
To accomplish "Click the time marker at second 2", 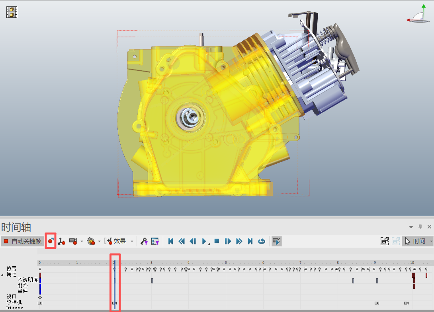I will tap(114, 263).
